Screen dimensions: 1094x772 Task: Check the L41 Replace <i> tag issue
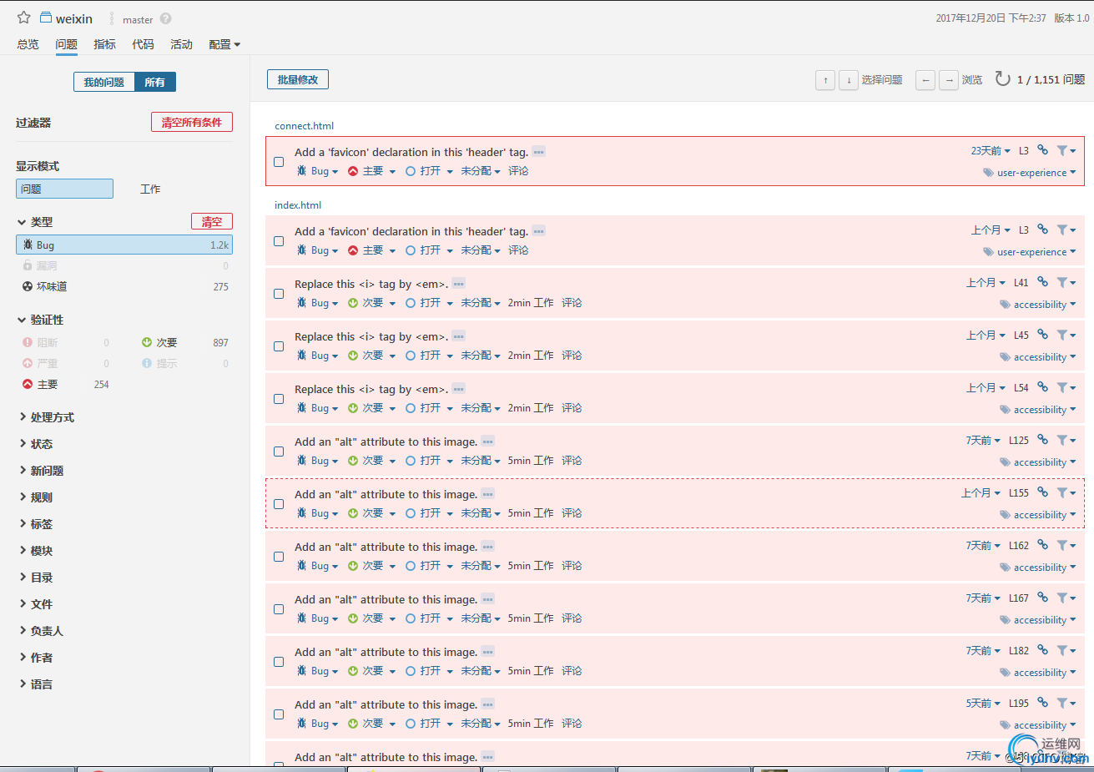click(x=279, y=294)
